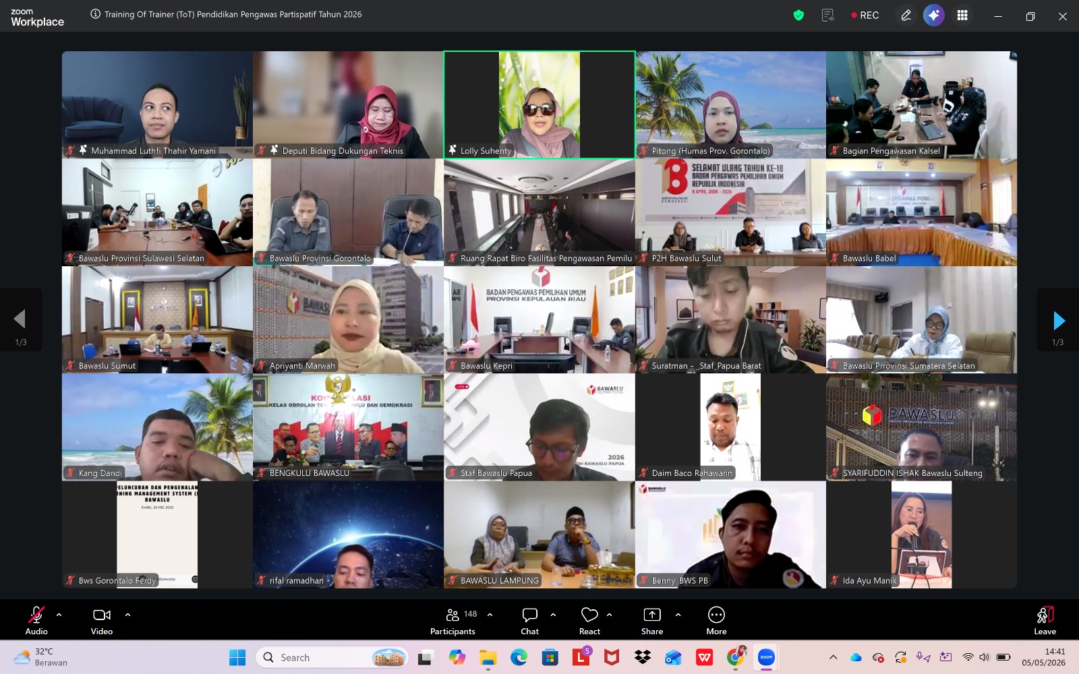Open Dropbox from the taskbar
The width and height of the screenshot is (1079, 674).
pyautogui.click(x=643, y=657)
